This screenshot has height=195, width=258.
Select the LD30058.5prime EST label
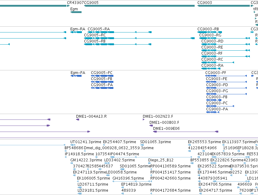click(x=122, y=172)
